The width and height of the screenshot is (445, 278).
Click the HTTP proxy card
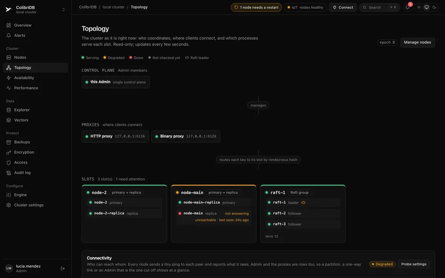coord(115,136)
